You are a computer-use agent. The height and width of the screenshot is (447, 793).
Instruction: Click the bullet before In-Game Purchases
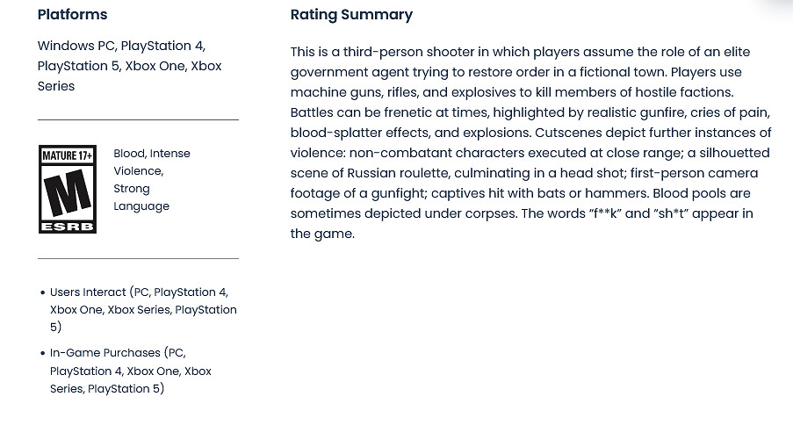42,353
